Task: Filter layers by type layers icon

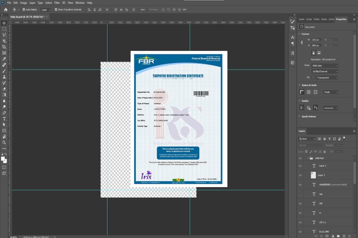Action: 329,139
